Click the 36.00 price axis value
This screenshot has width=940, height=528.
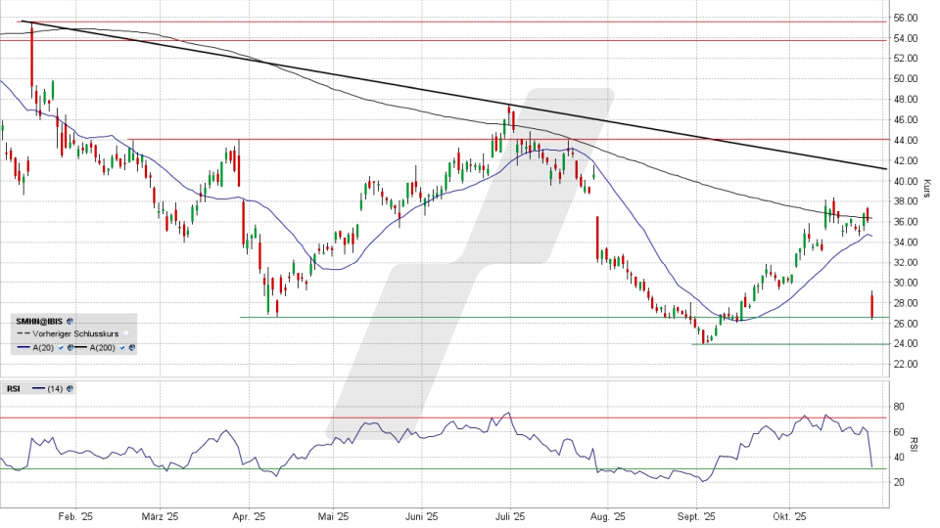coord(905,222)
